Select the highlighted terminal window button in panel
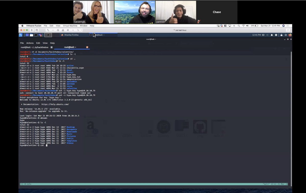Image resolution: width=306 pixels, height=193 pixels. tap(48, 35)
